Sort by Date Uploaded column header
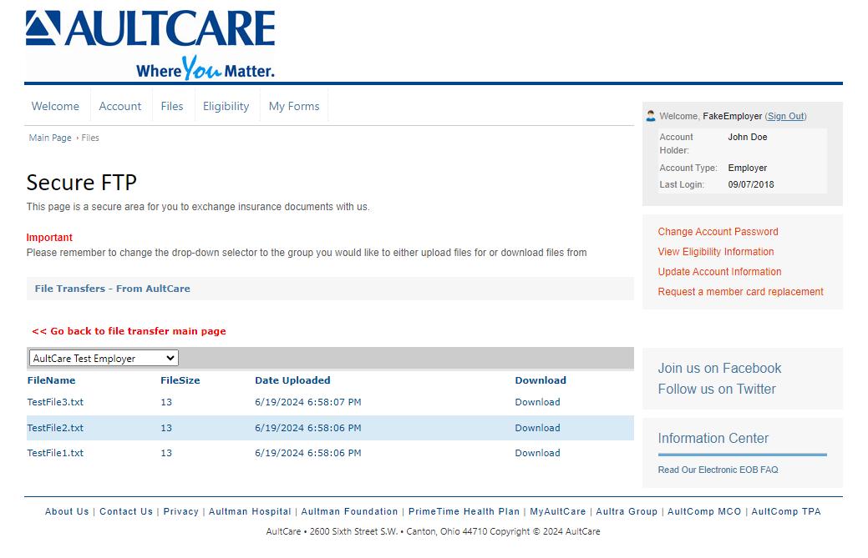Image resolution: width=868 pixels, height=558 pixels. pos(293,380)
